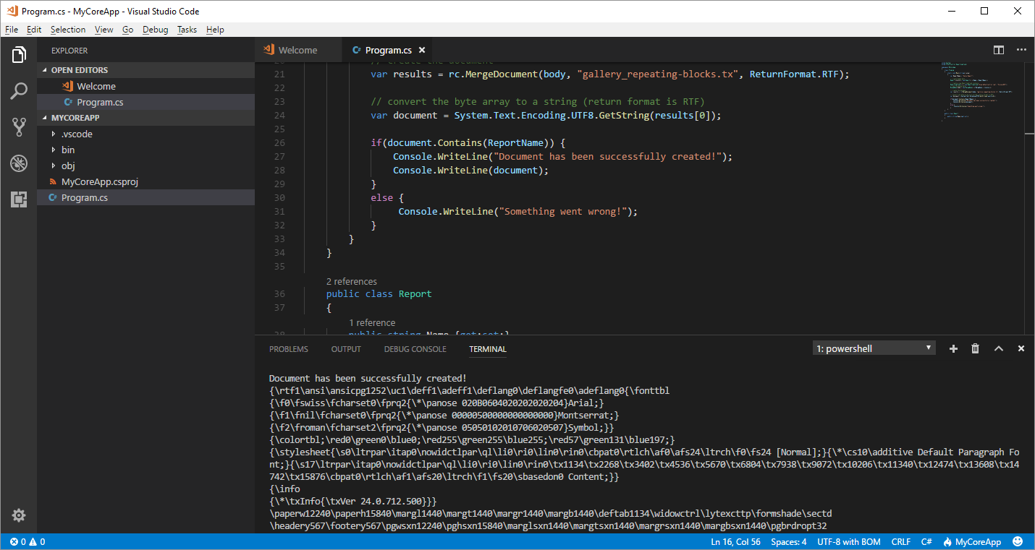
Task: Create a new terminal with plus icon
Action: click(953, 348)
